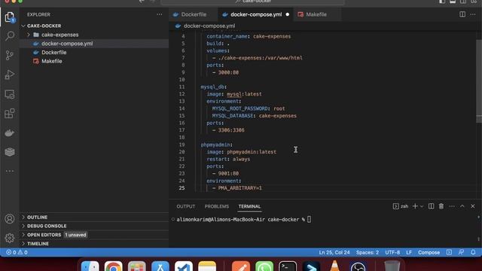Split the editor to the right
The height and width of the screenshot is (271, 482).
click(x=462, y=14)
